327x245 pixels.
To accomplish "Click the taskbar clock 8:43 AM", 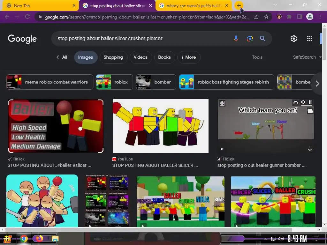I will [297, 239].
